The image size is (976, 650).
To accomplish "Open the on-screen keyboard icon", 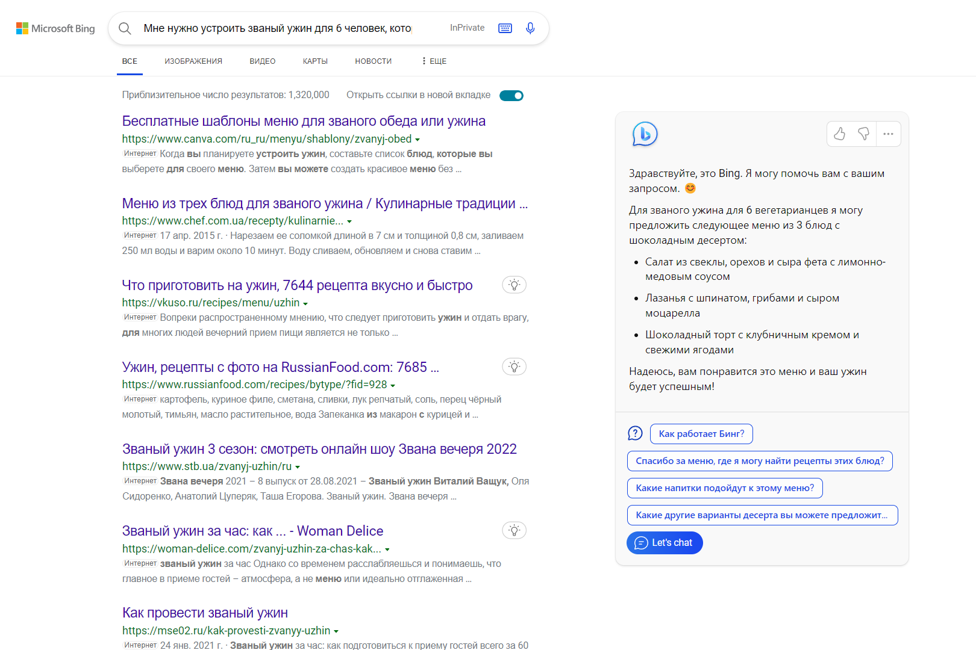I will pos(505,28).
